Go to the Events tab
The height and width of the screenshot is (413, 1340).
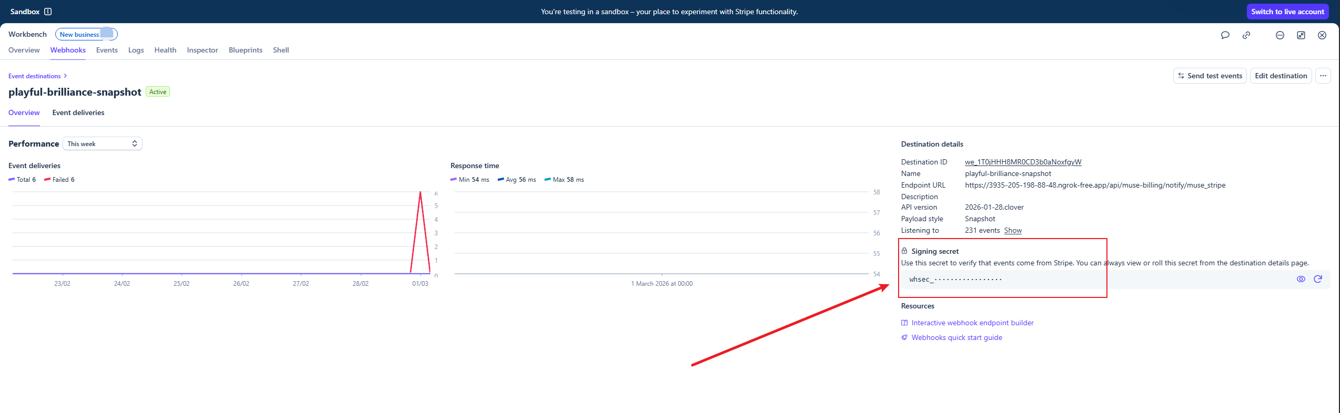point(107,50)
